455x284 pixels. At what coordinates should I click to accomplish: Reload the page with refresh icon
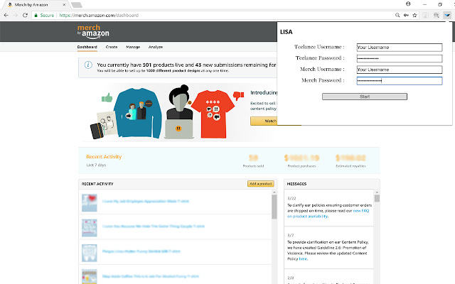tap(26, 15)
